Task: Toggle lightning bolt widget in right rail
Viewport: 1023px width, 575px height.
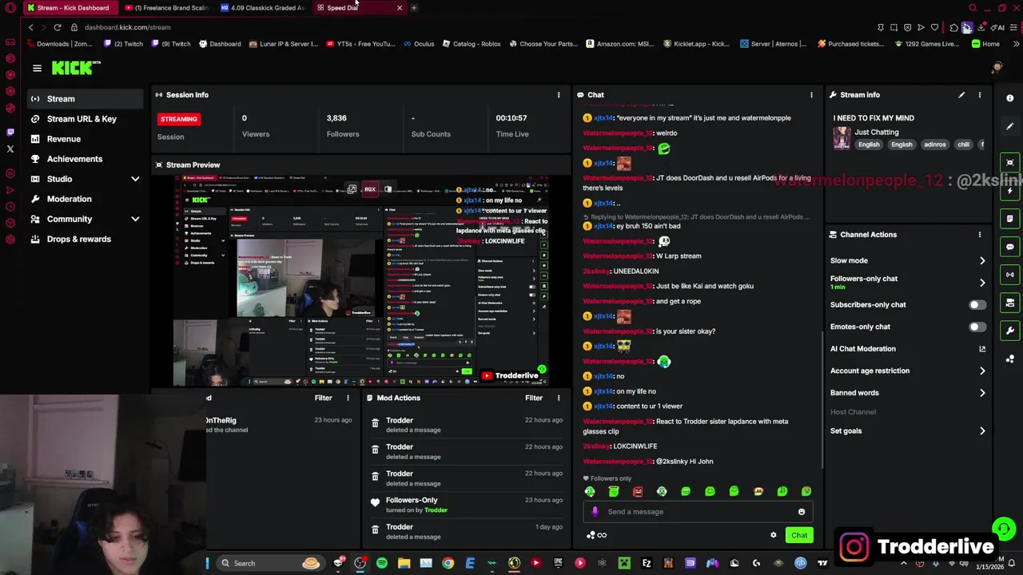Action: pos(1010,191)
